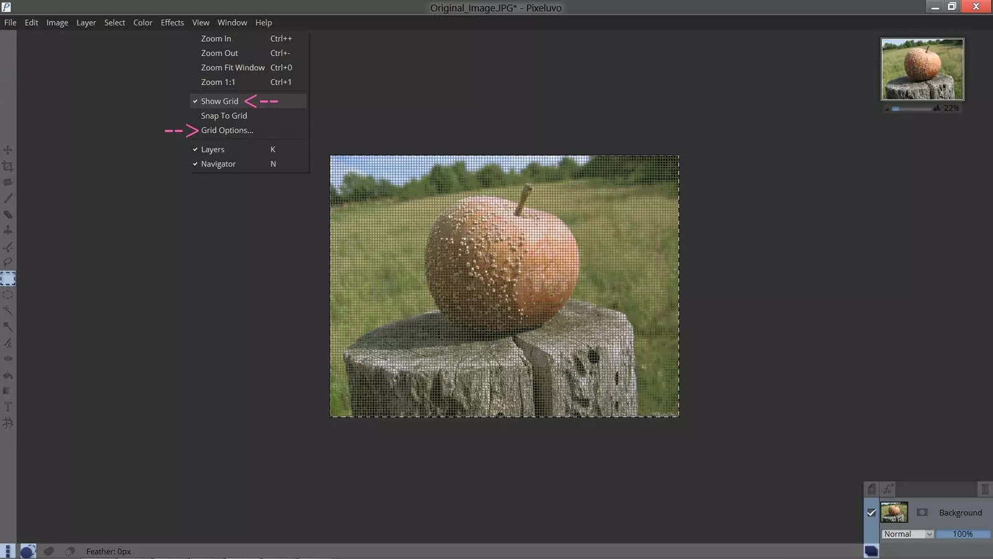
Task: Adjust the layer opacity 100% slider
Action: 963,534
